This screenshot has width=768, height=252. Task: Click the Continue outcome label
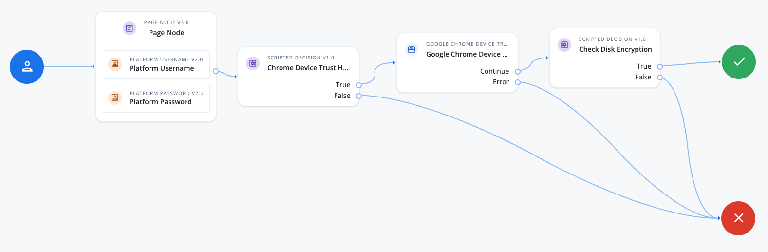point(494,71)
